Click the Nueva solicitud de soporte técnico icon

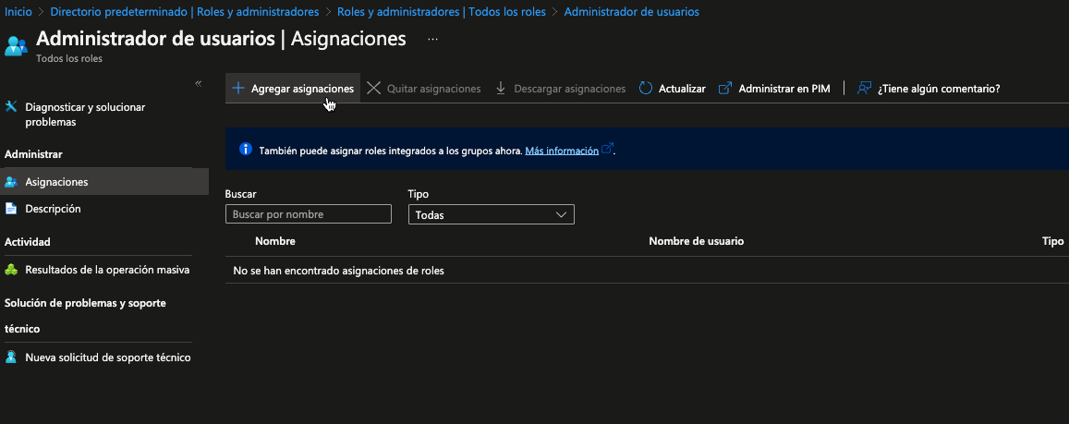tap(11, 357)
